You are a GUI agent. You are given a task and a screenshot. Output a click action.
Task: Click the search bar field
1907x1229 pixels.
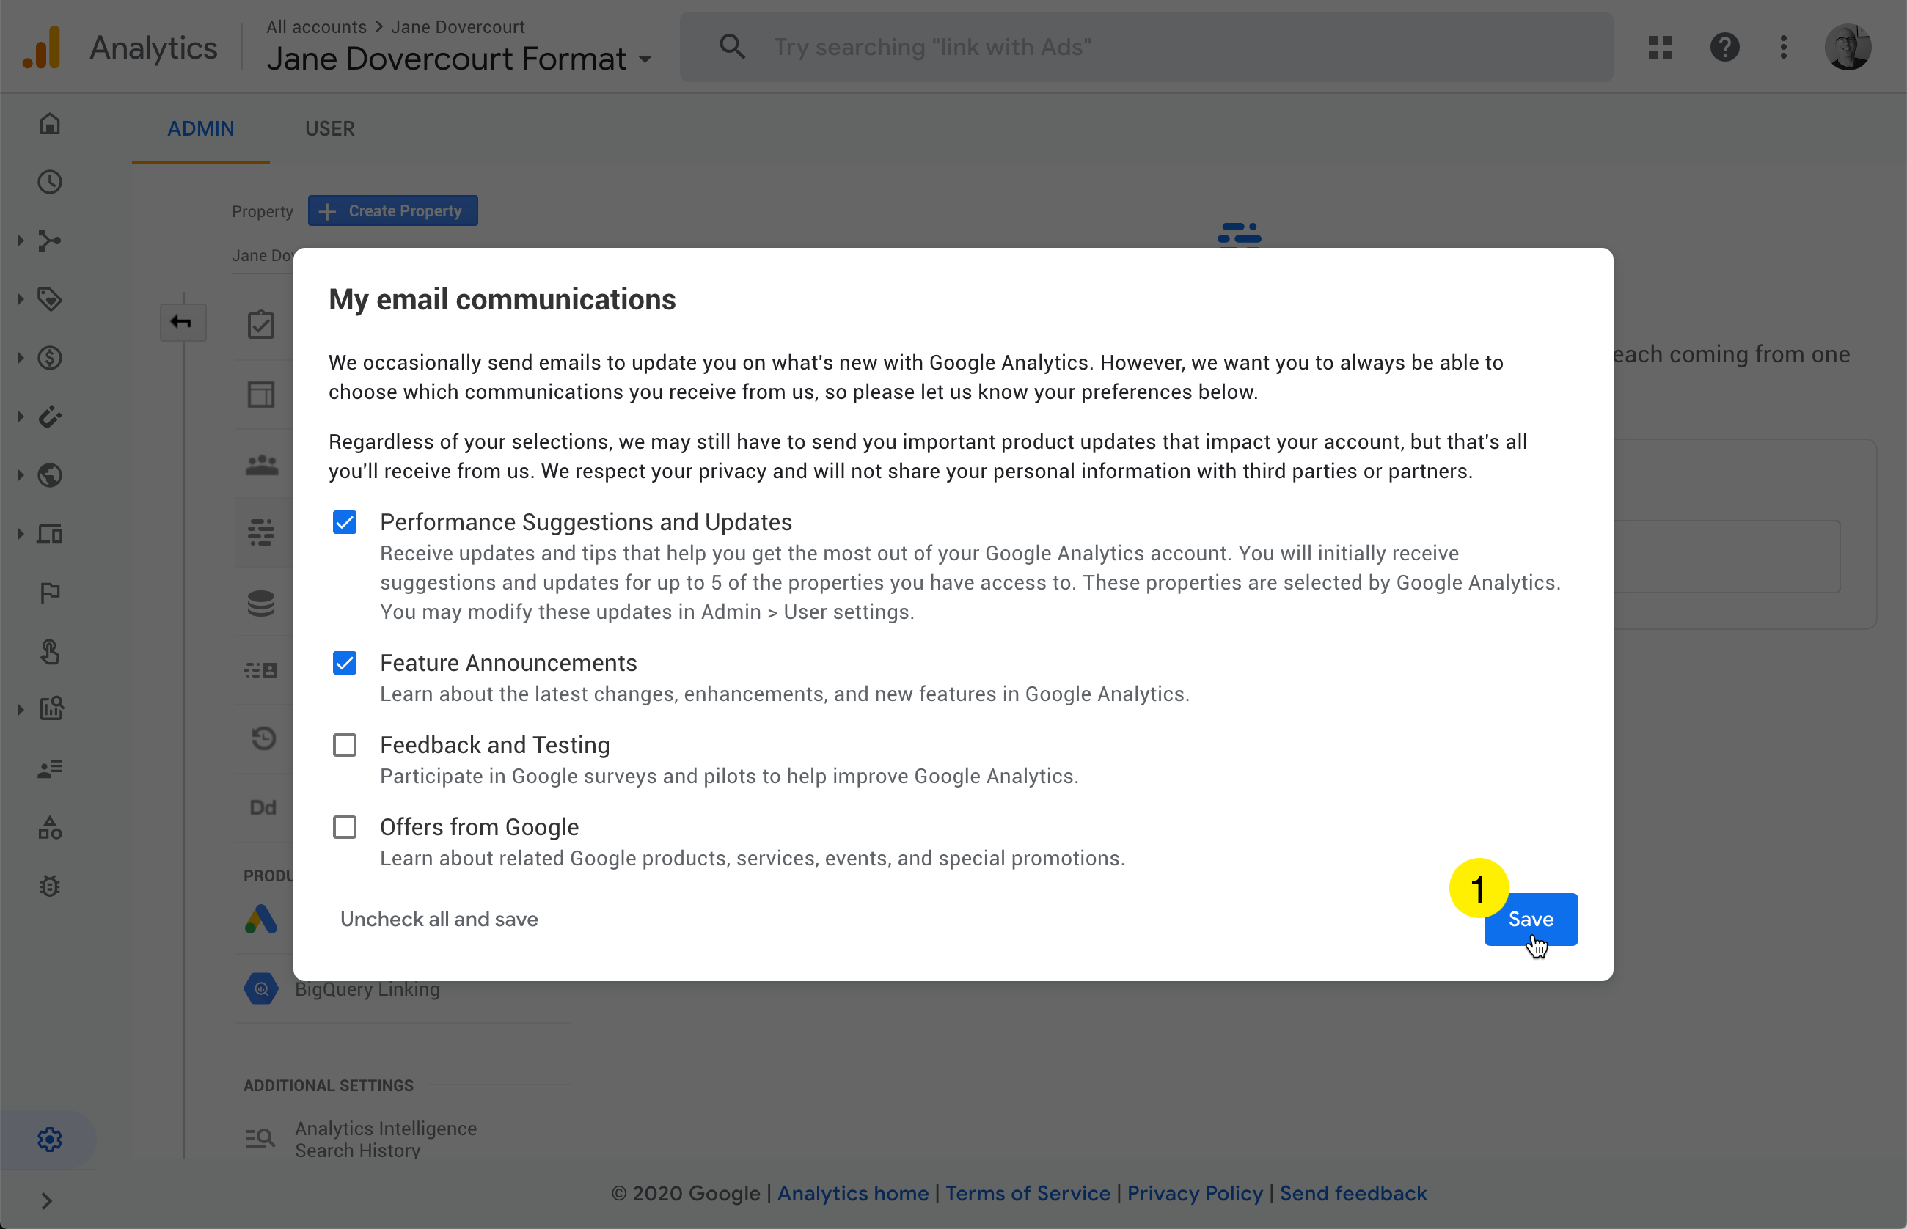click(1146, 47)
